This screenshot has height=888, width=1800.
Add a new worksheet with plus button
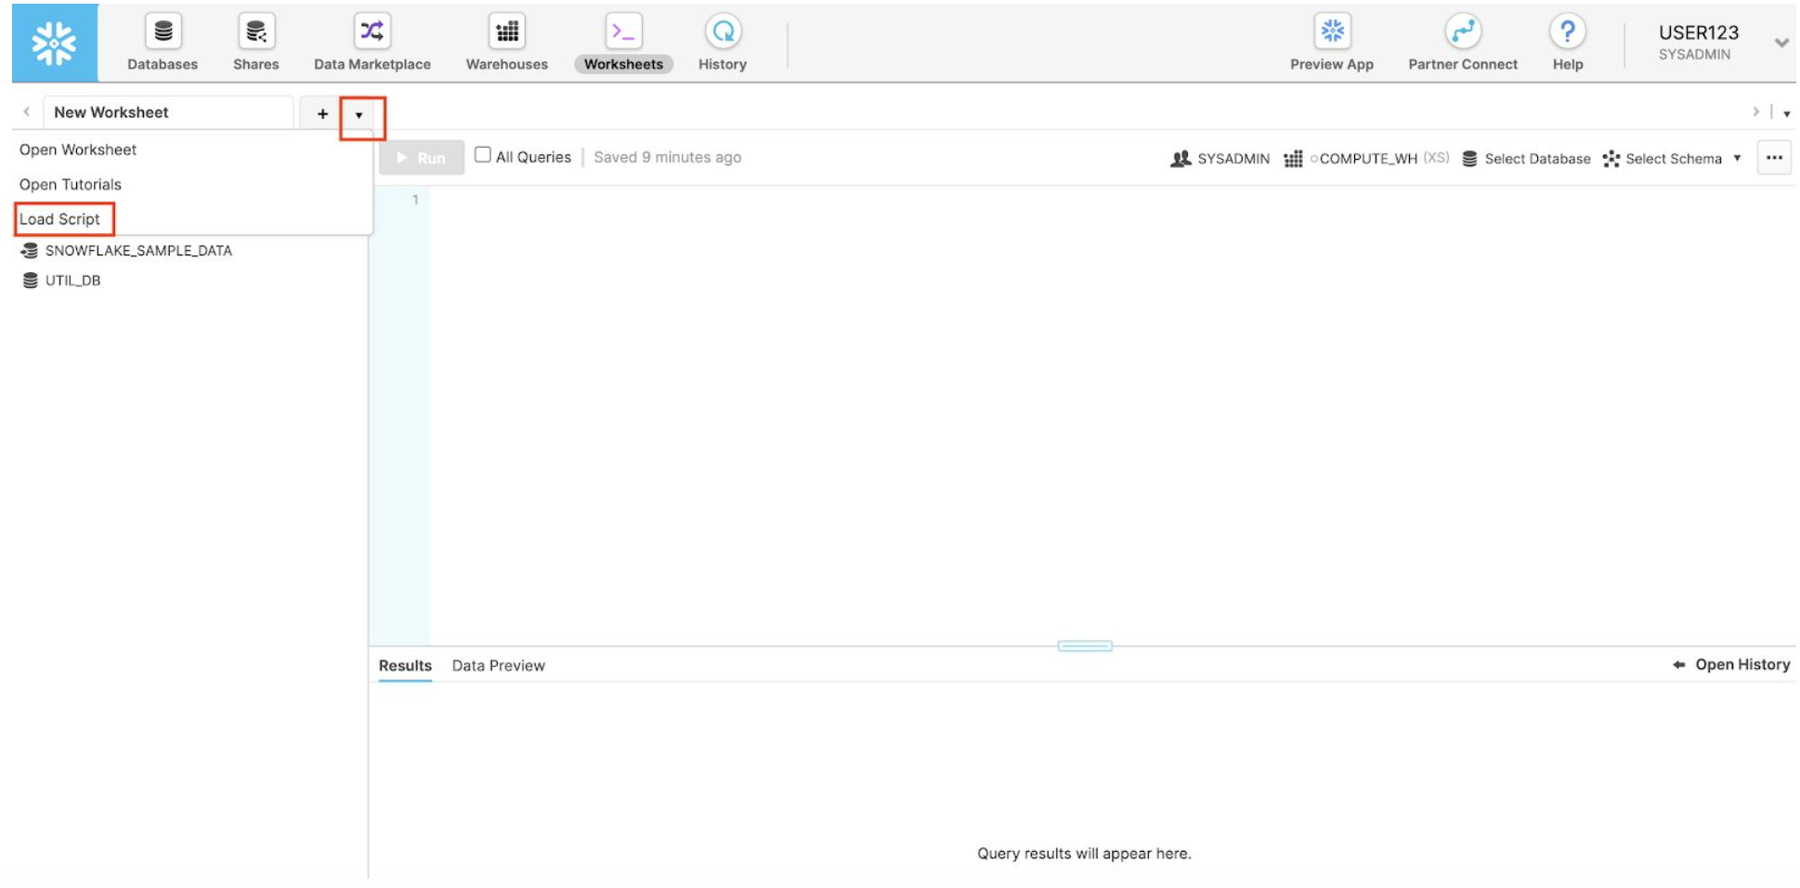tap(322, 113)
